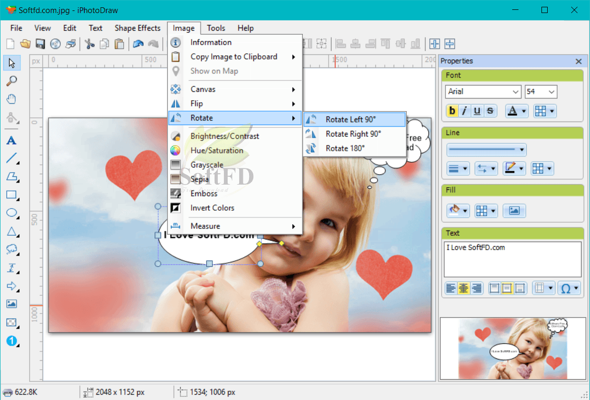Click the text box containing I Love SoftFD.com
This screenshot has width=590, height=400.
(x=513, y=259)
